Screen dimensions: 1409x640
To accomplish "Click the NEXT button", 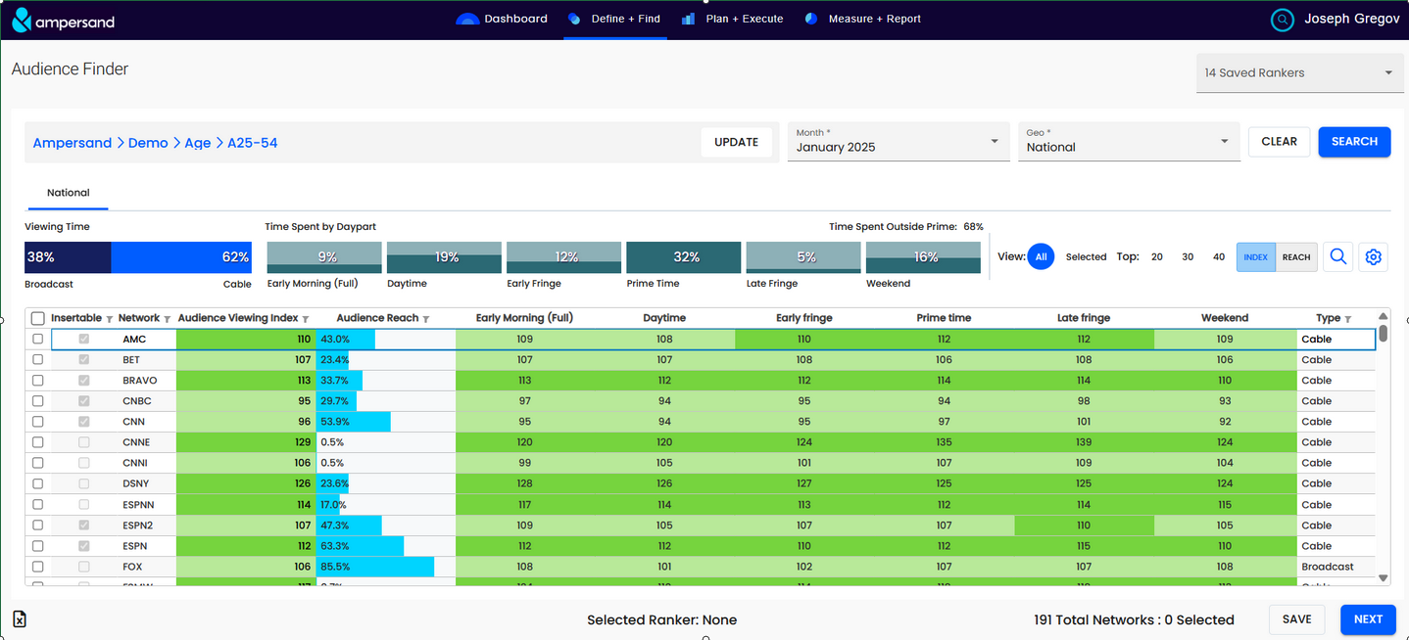I will [x=1367, y=619].
